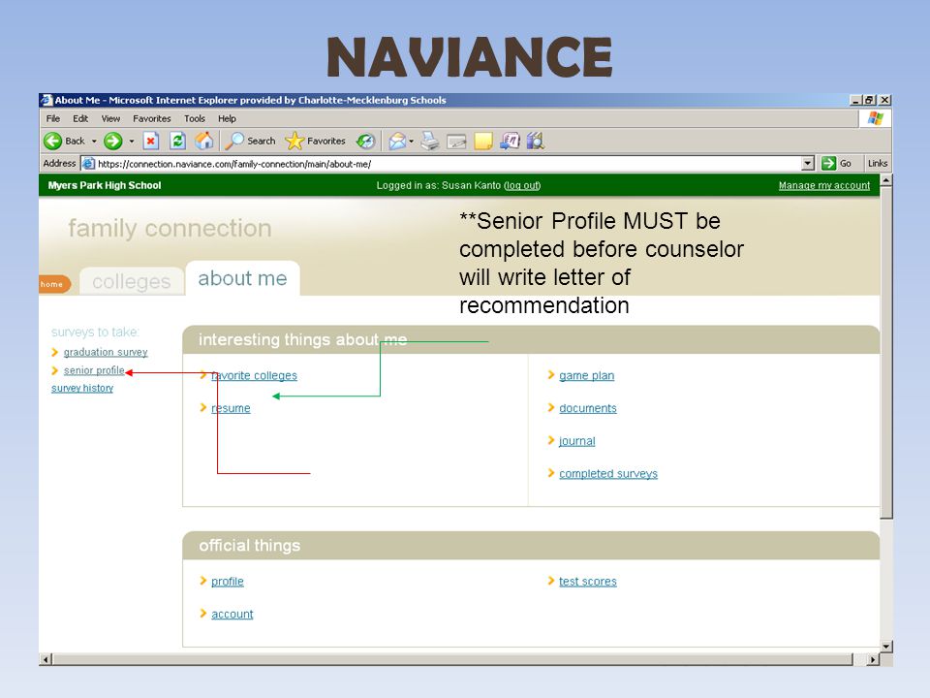Open the View menu
Screen dimensions: 930x698
click(110, 118)
